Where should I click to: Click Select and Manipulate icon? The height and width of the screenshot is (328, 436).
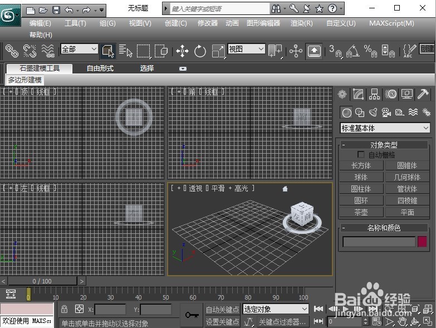pyautogui.click(x=296, y=51)
